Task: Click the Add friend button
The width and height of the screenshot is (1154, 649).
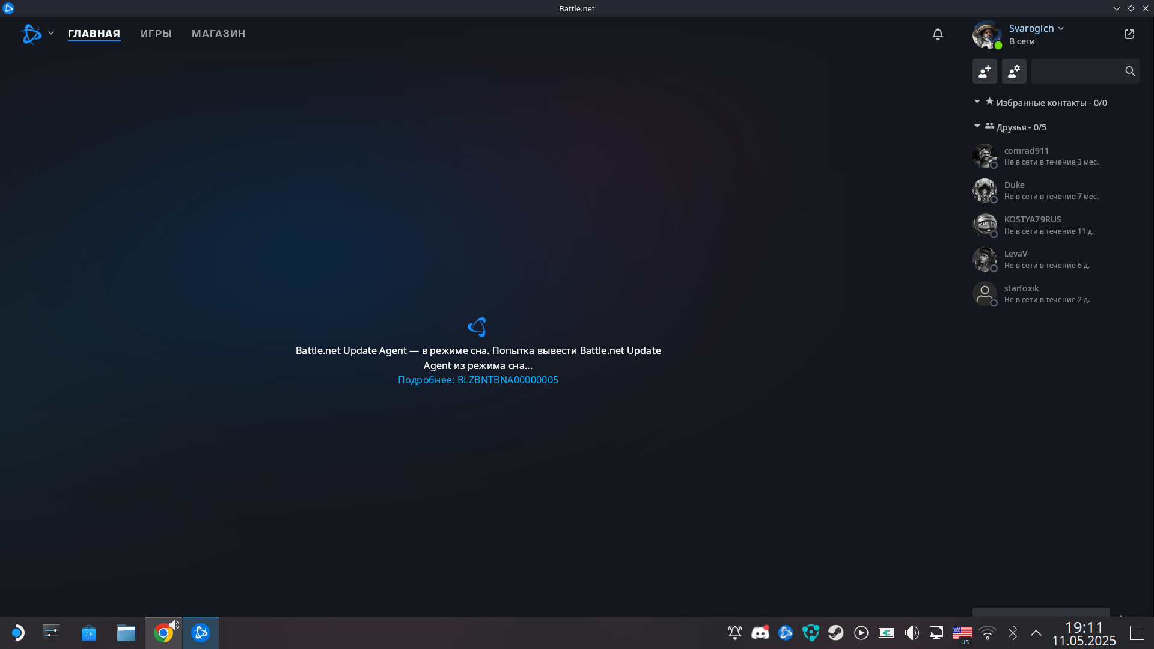Action: [985, 71]
